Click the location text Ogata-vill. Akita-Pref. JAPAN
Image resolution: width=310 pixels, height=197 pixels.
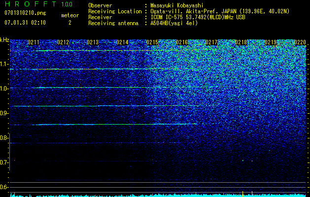(194, 11)
